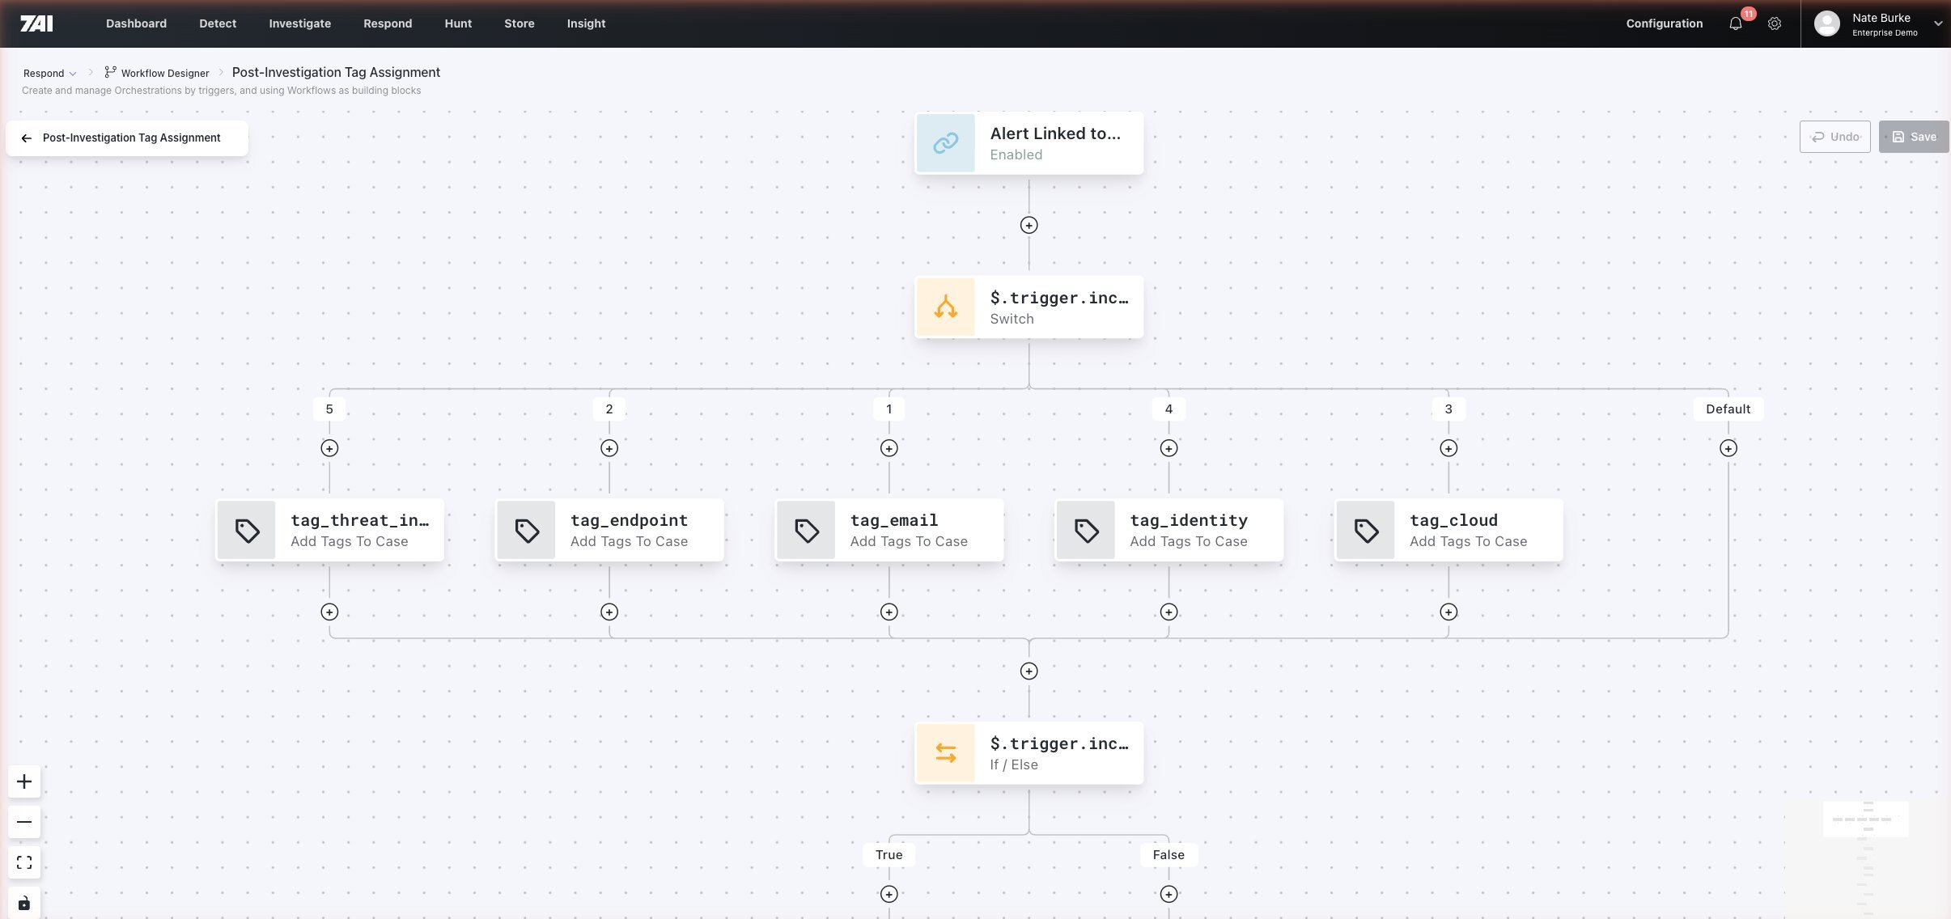Open the Nate Burke account dropdown

point(1877,23)
